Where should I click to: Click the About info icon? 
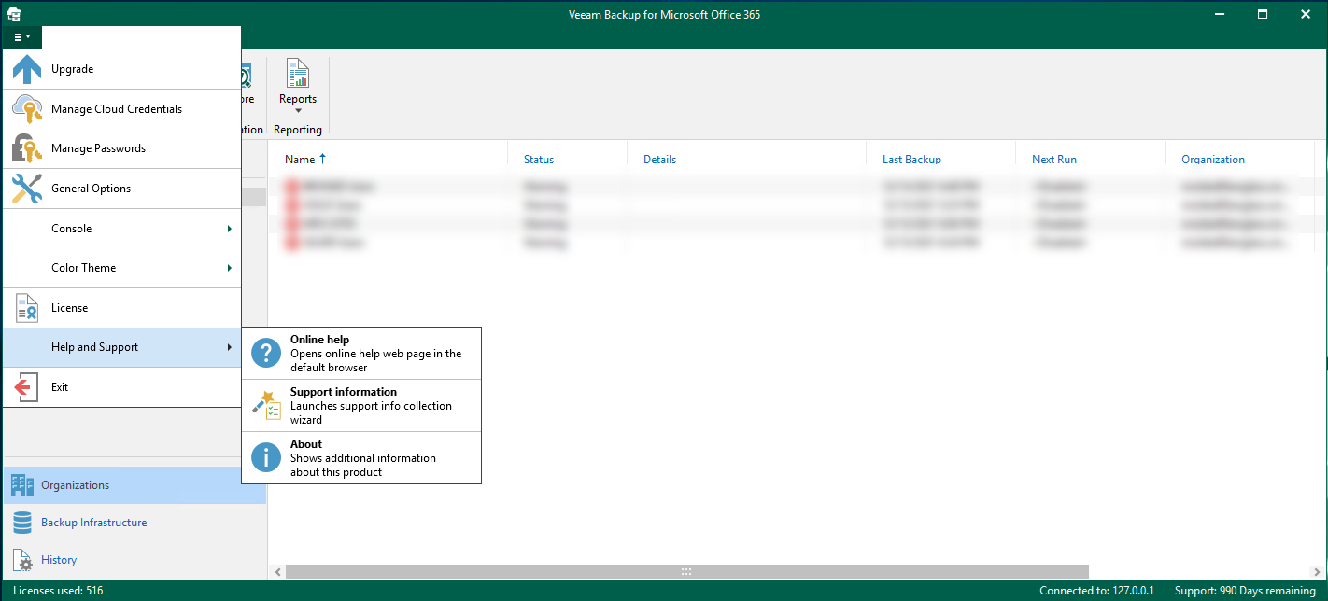(266, 457)
